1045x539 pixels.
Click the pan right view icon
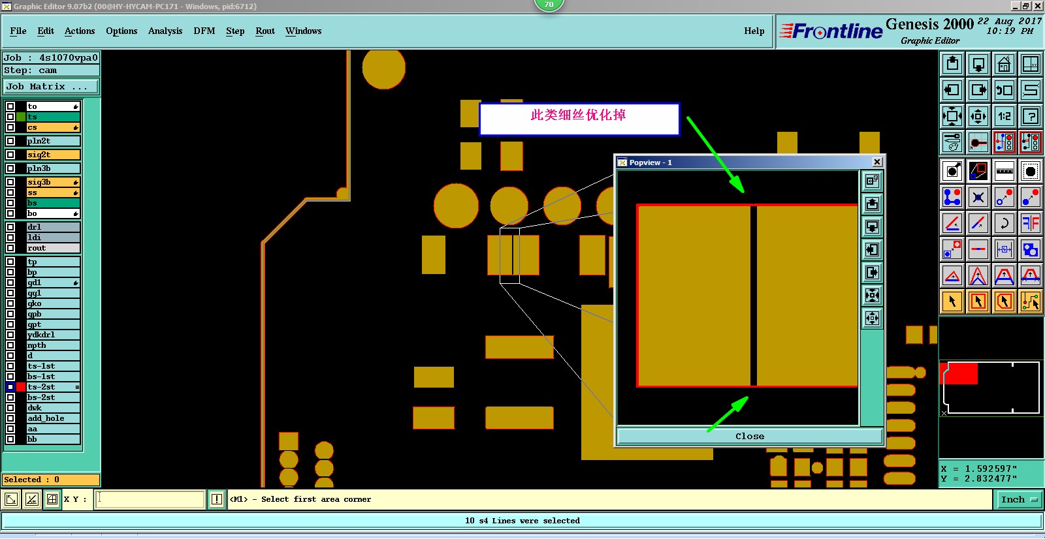tap(978, 90)
